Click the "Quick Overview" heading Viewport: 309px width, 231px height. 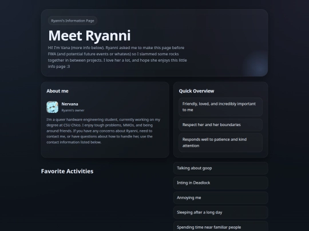[196, 91]
